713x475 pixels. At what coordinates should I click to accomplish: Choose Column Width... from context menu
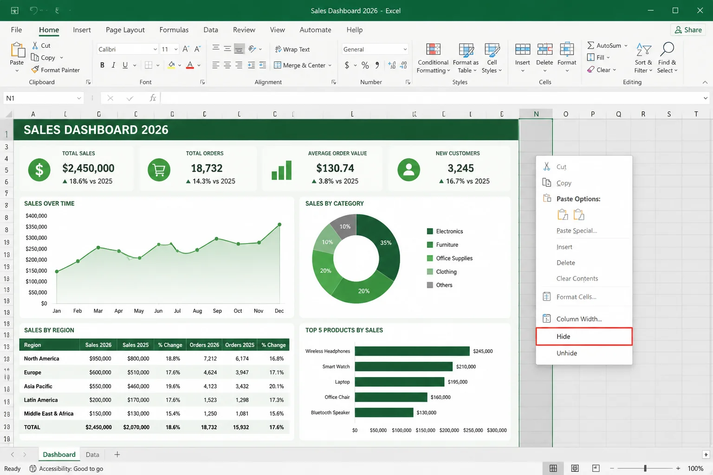pos(584,319)
